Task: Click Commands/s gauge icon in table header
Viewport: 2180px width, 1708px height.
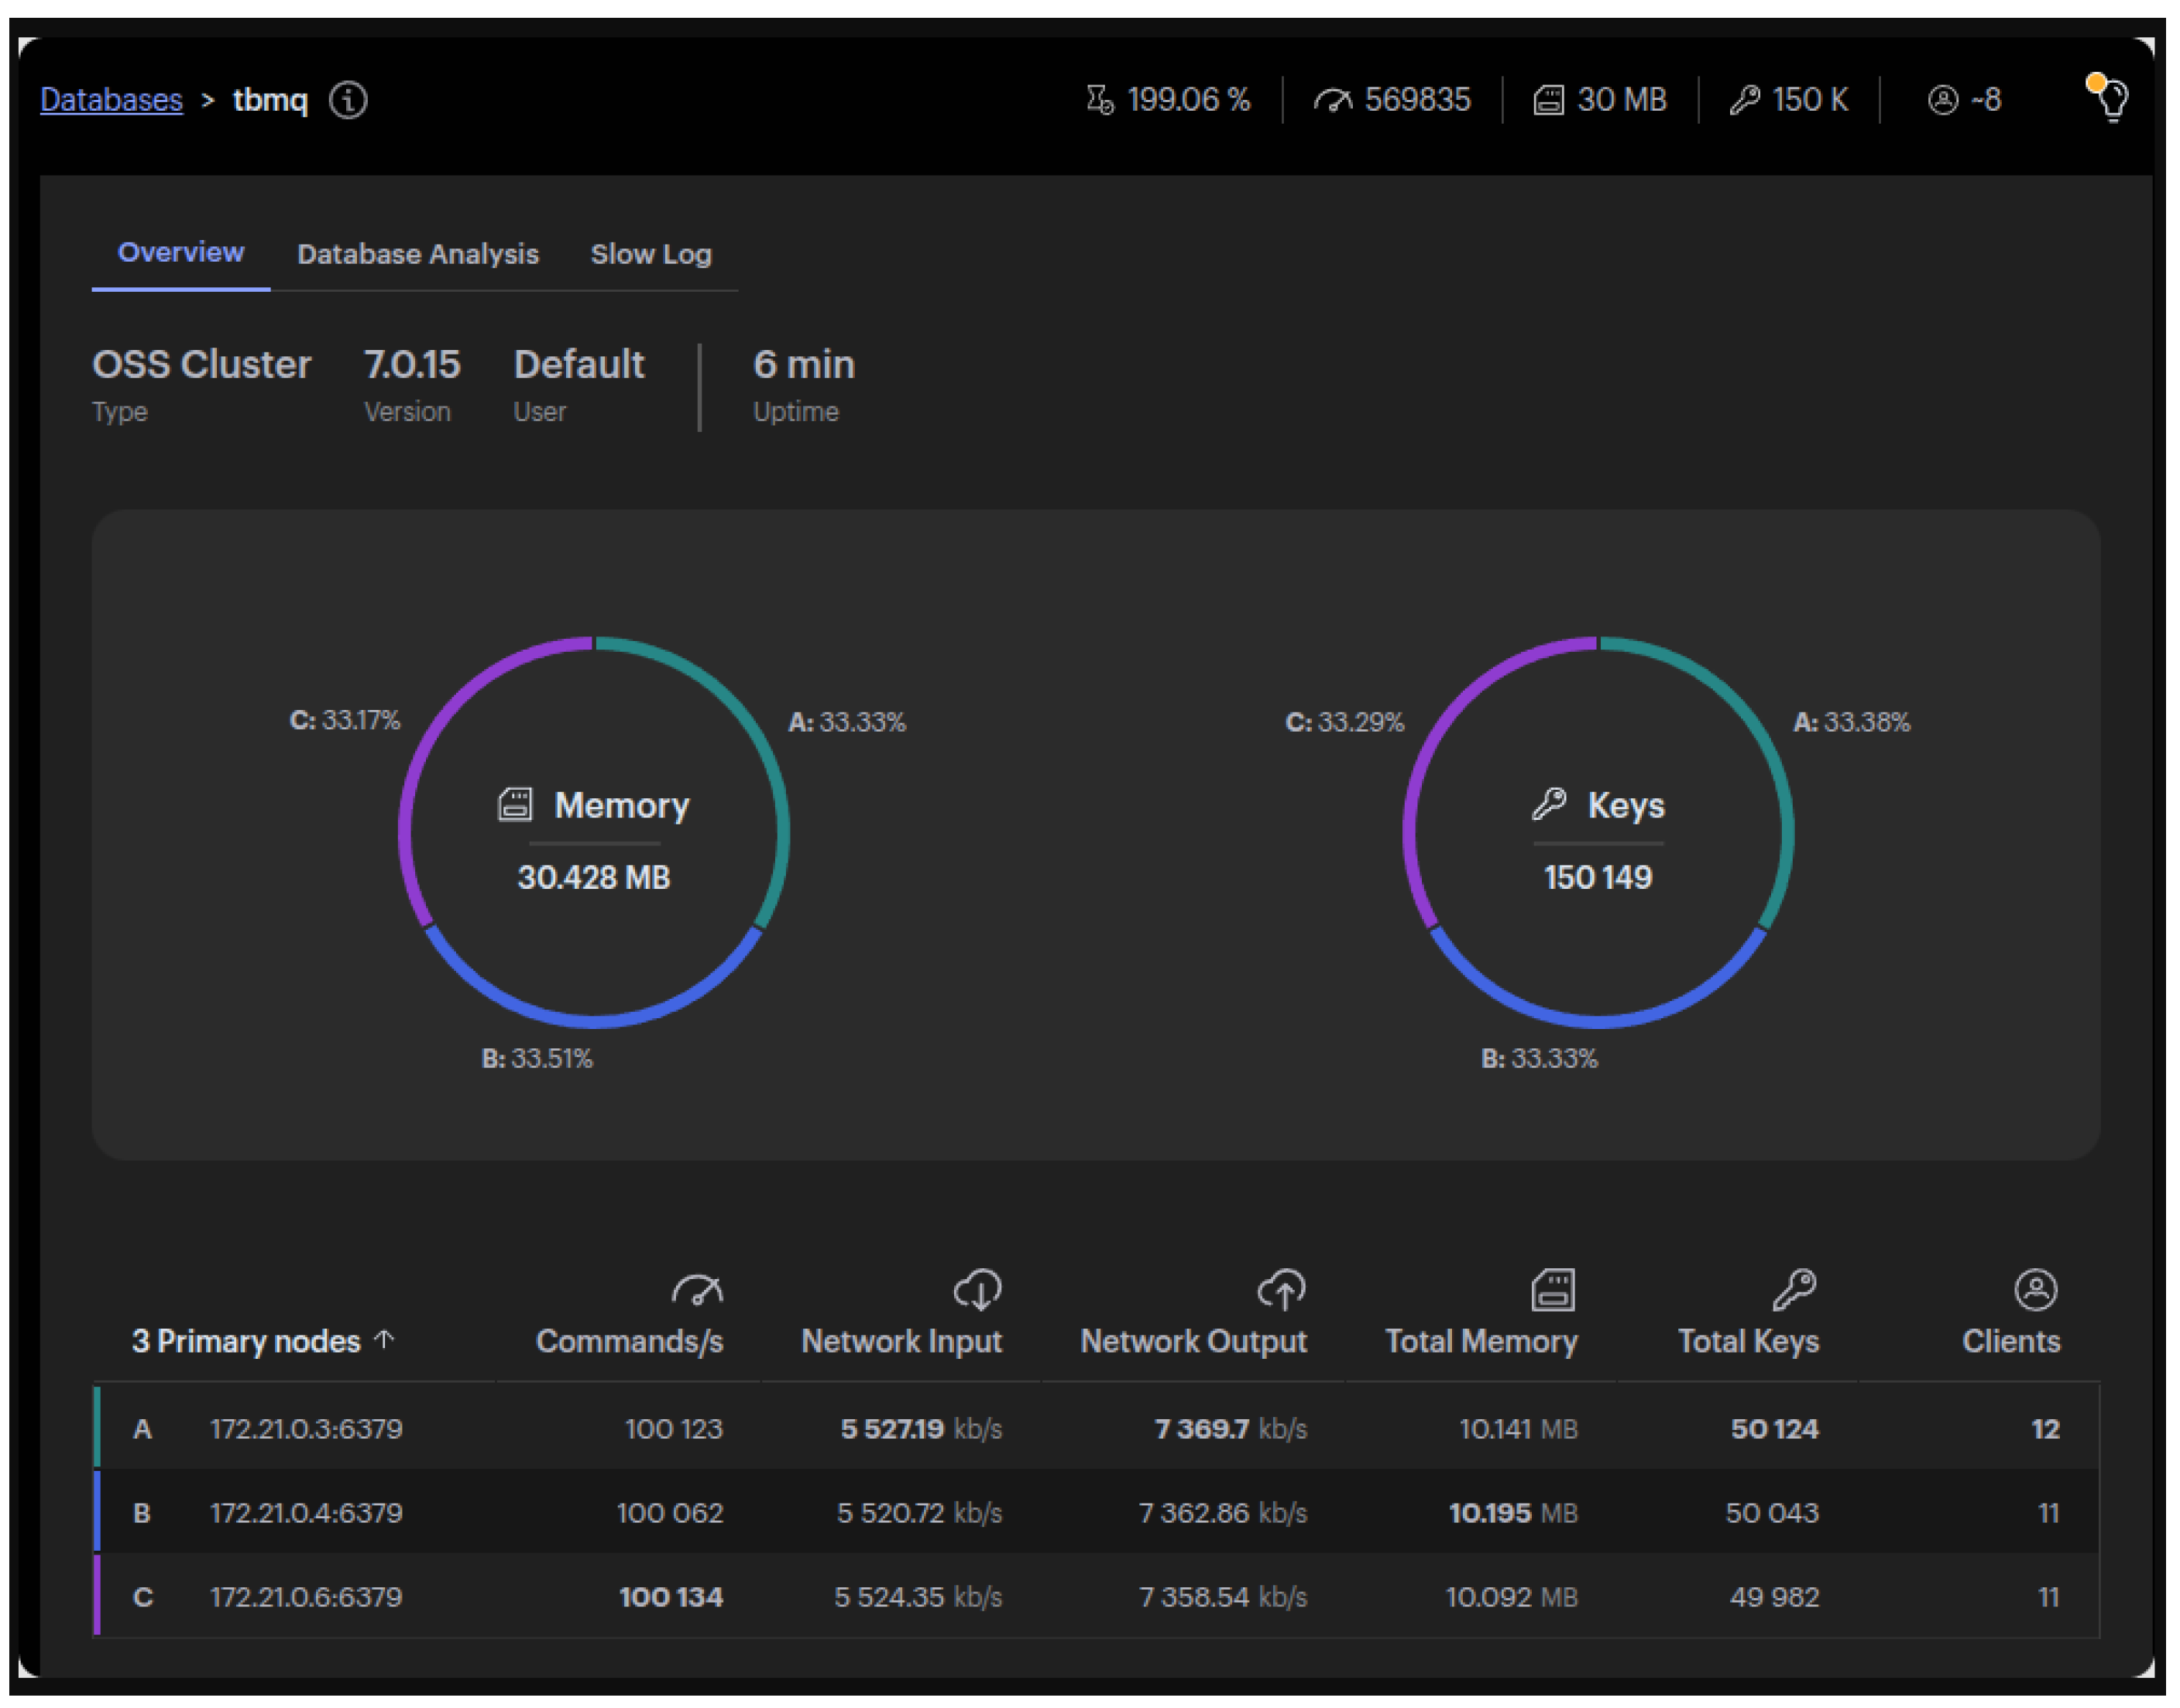Action: click(x=696, y=1290)
